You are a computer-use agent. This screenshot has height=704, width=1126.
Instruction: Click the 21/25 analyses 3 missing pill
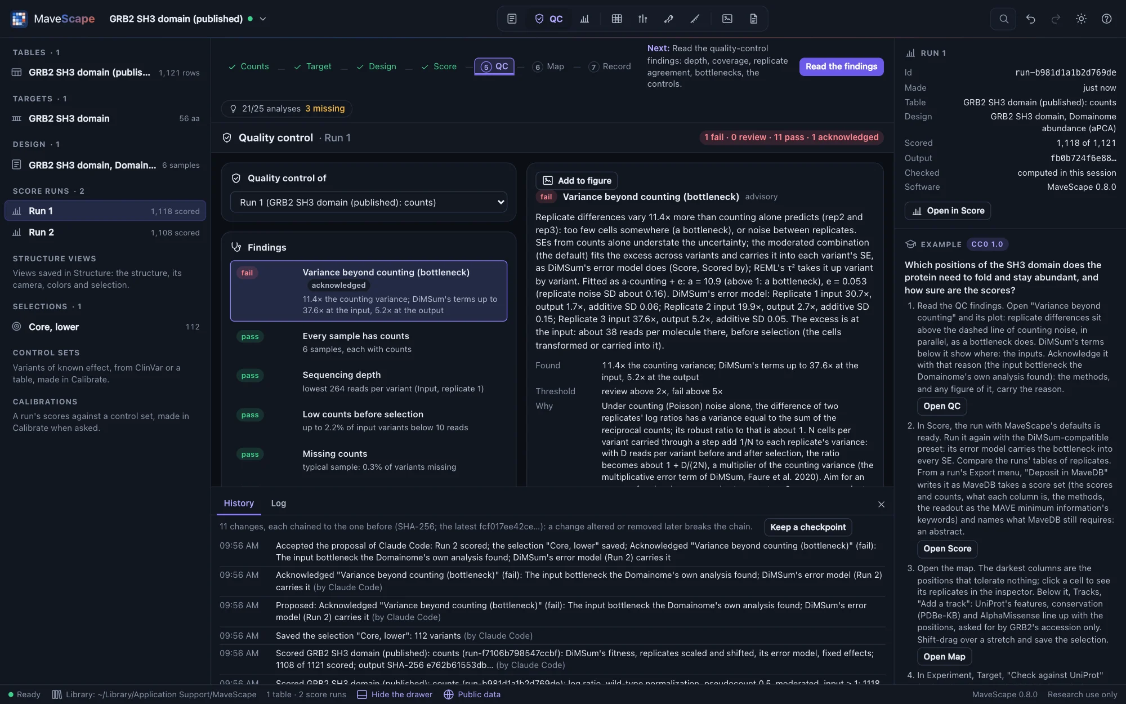tap(287, 109)
